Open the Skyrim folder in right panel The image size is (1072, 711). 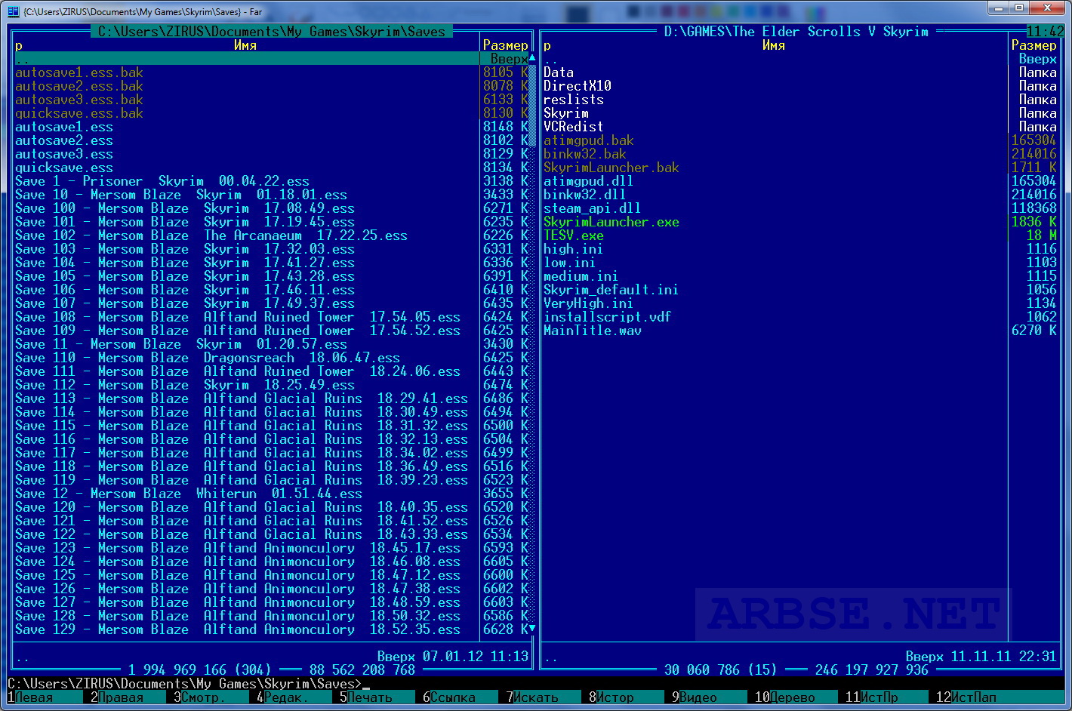pyautogui.click(x=566, y=113)
